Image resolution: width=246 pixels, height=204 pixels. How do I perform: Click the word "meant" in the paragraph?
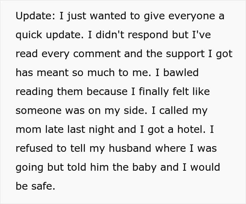[x=53, y=73]
